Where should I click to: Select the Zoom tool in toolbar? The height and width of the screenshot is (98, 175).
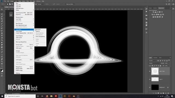[2, 61]
